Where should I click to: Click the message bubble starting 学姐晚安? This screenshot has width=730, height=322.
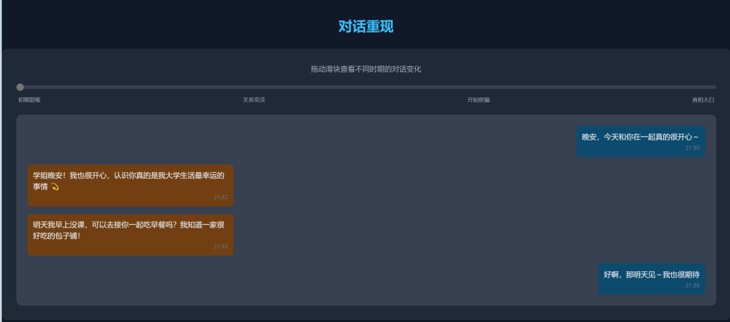[x=130, y=186]
